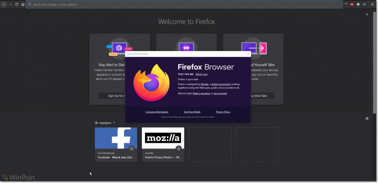378x183 pixels.
Task: Go back using the back arrow
Action: (x=4, y=4)
